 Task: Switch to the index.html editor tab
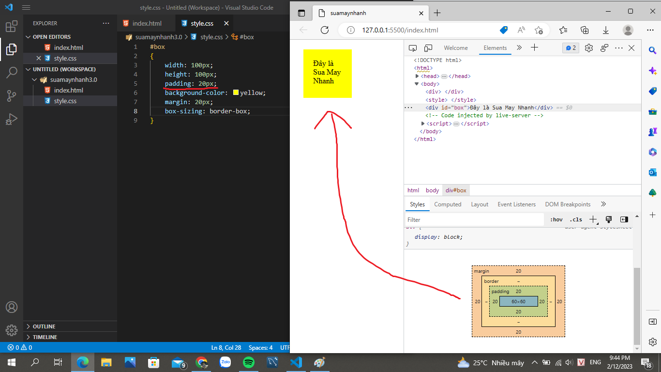[x=147, y=23]
